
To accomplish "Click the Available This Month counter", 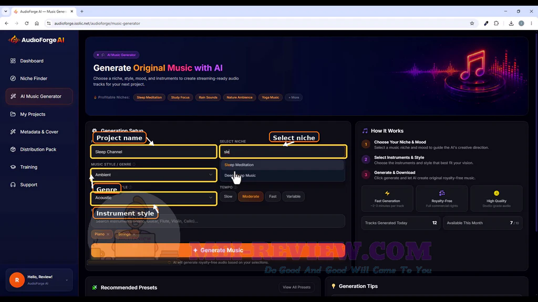I will pyautogui.click(x=483, y=223).
